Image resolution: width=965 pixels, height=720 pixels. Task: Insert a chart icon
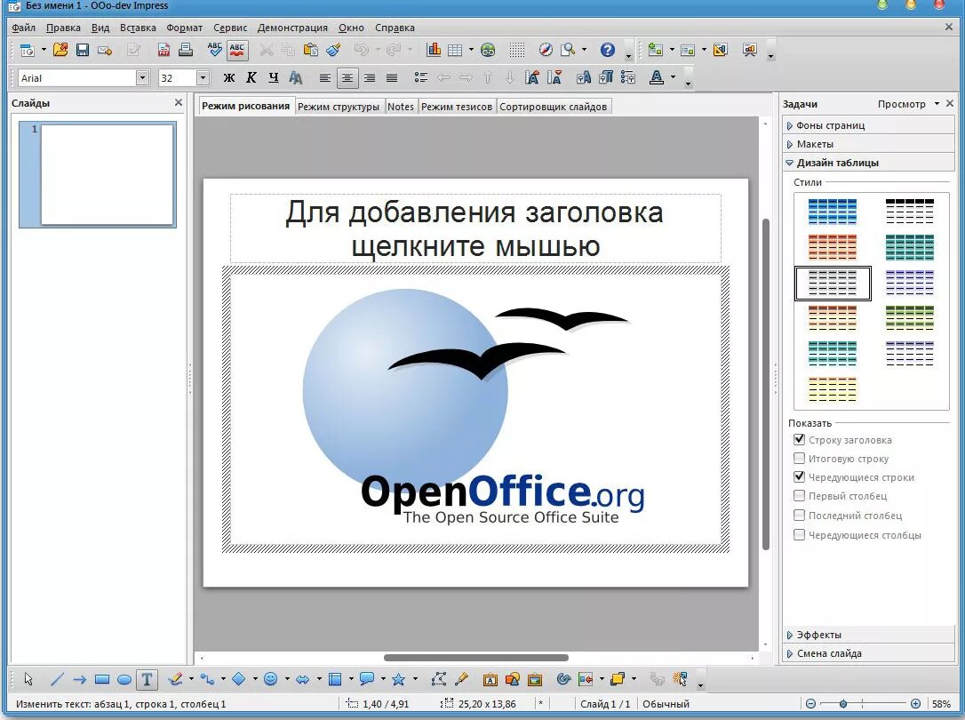pos(434,50)
